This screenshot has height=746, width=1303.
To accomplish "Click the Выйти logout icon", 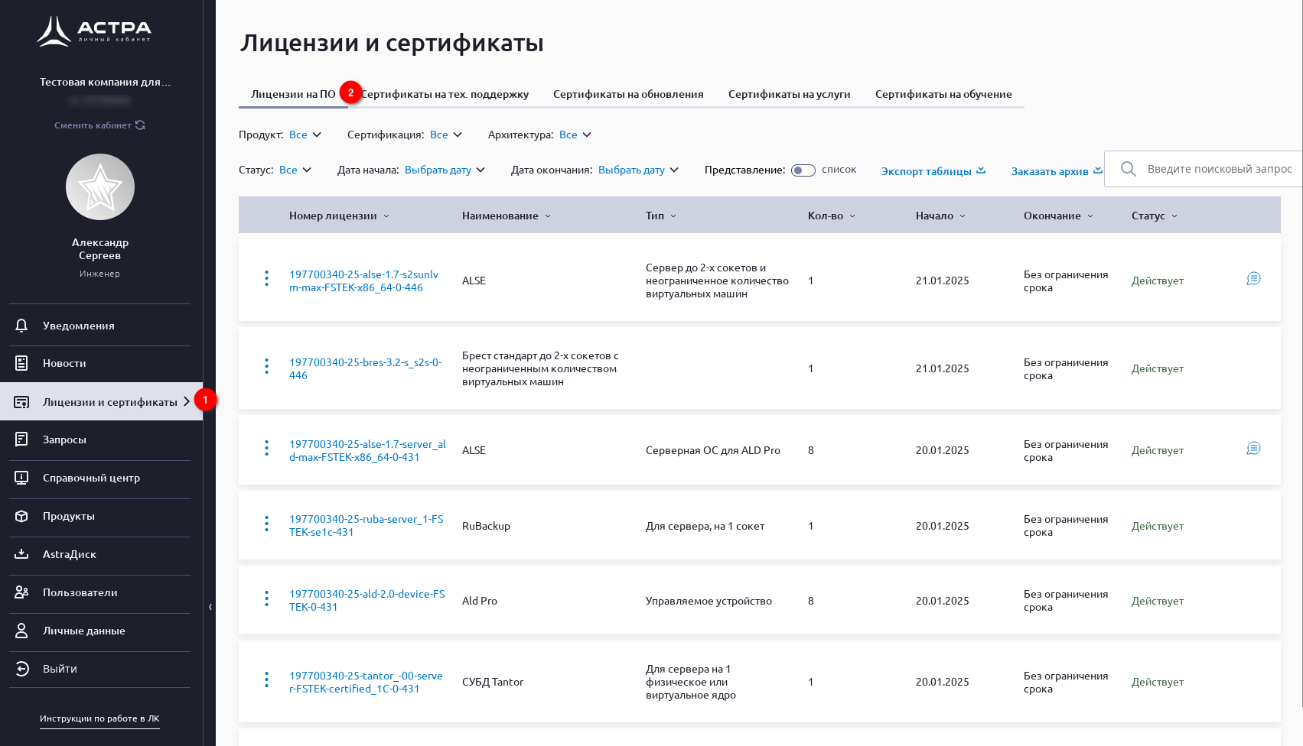I will (21, 669).
